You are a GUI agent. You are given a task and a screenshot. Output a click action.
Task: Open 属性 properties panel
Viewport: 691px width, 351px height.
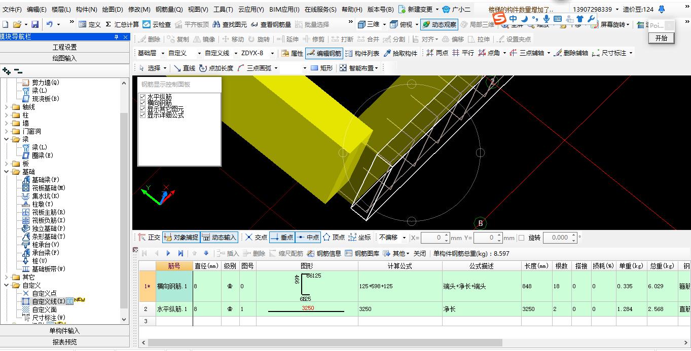(x=292, y=53)
